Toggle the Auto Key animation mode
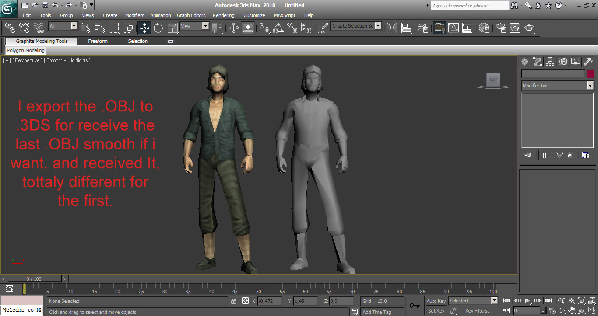The height and width of the screenshot is (316, 598). [436, 301]
